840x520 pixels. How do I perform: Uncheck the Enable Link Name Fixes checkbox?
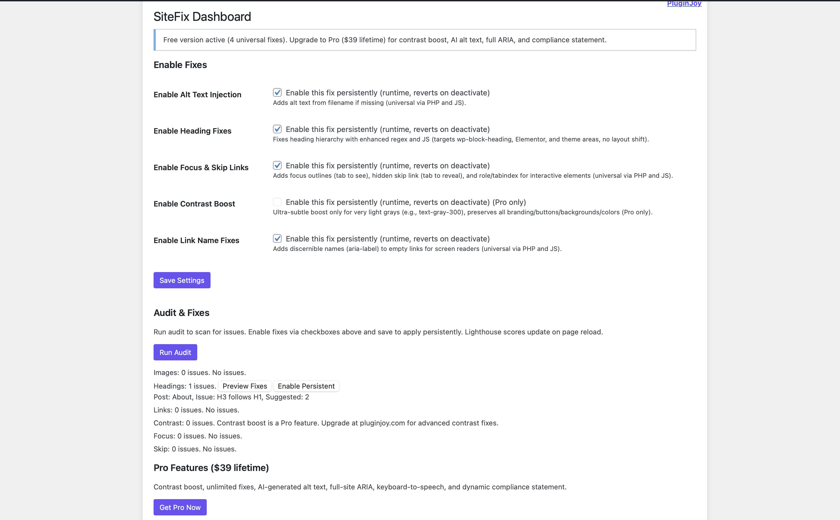278,238
